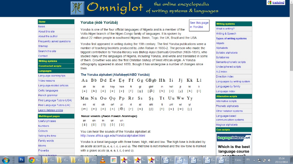
Task: Open the News page link
Action: point(41,27)
